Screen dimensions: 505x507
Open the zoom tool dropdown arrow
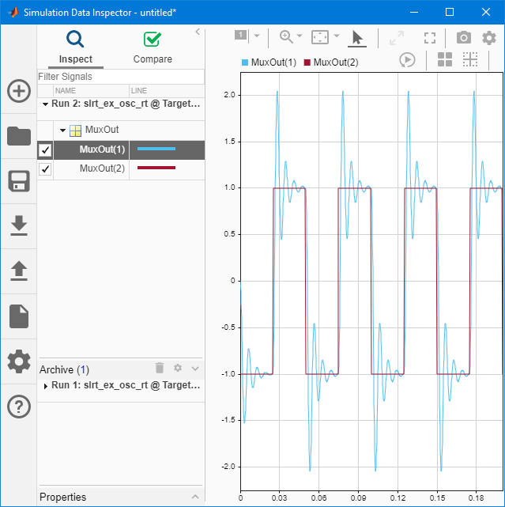pos(300,36)
